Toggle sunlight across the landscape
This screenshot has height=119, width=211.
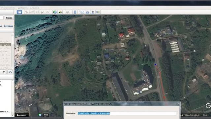point(60,12)
